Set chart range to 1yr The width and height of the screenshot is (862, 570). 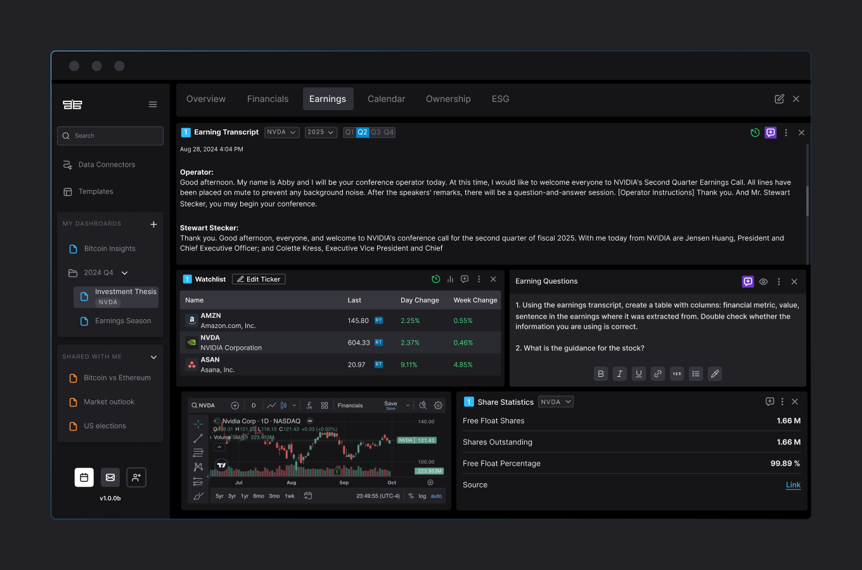coord(245,496)
